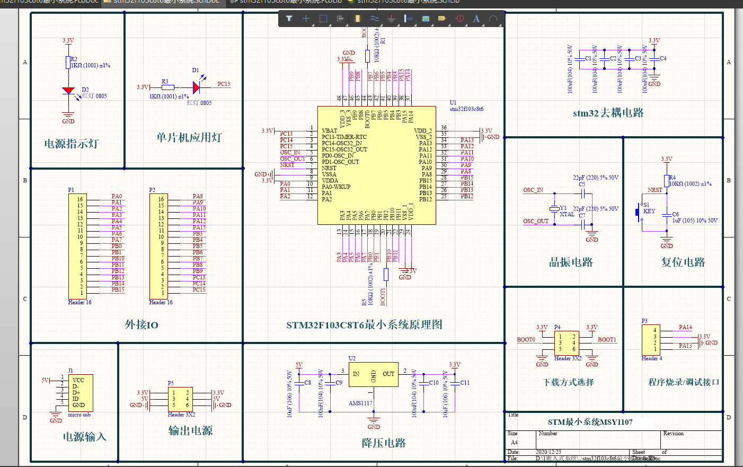This screenshot has width=743, height=467.
Task: Select capacitor C8 in the regulator circuit
Action: [299, 382]
